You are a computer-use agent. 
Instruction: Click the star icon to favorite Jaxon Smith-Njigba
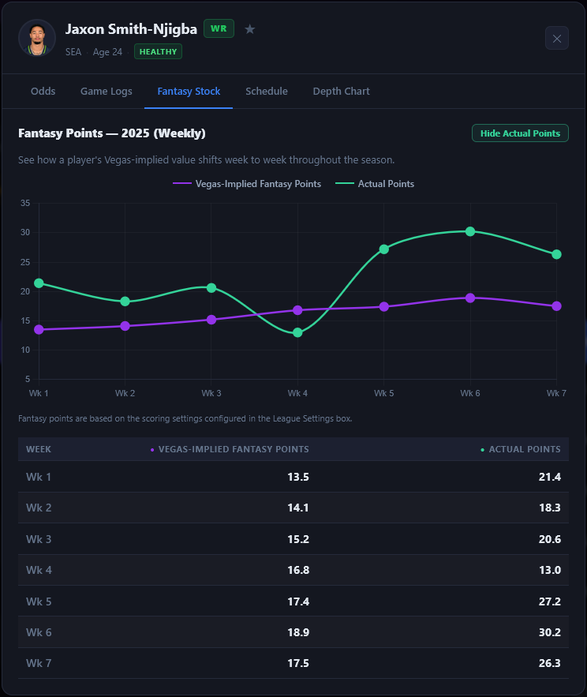coord(250,28)
